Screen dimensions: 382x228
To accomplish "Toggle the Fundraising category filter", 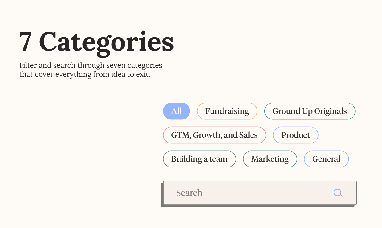I will (x=227, y=111).
